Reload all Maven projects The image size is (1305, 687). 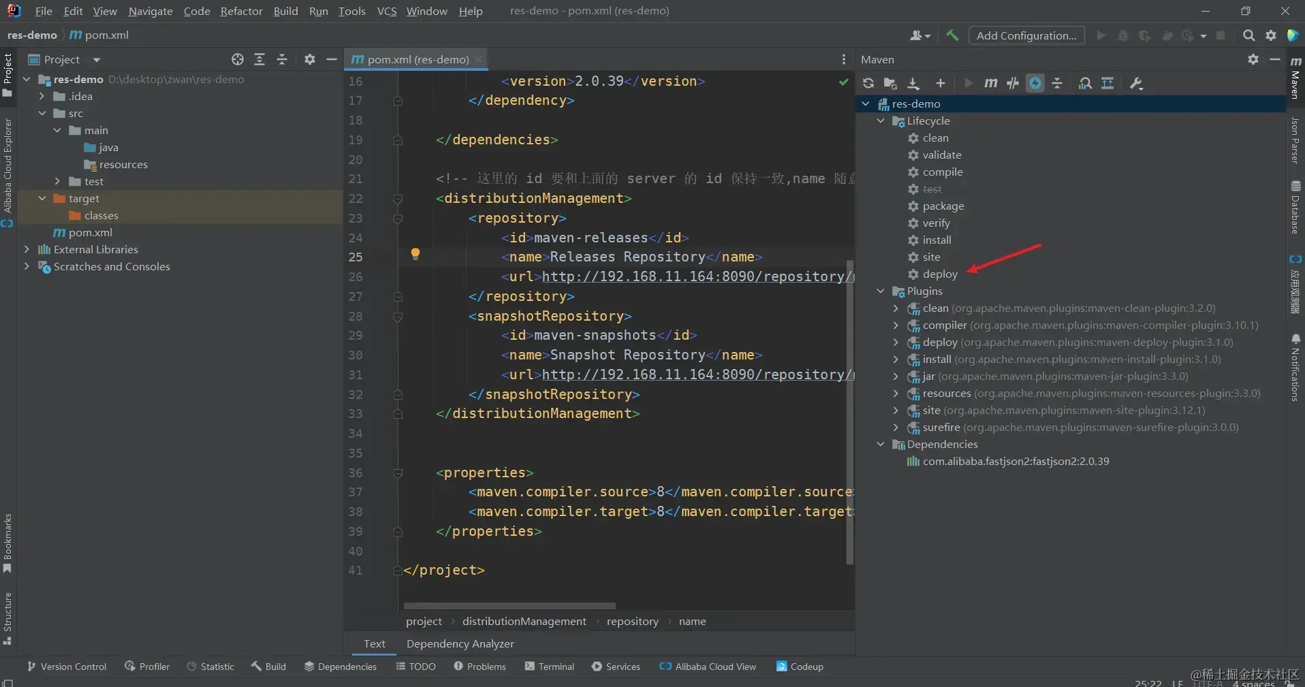click(x=868, y=83)
